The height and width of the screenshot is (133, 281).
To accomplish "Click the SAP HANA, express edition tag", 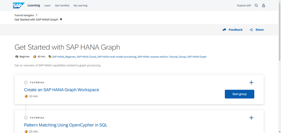I will (x=153, y=57).
